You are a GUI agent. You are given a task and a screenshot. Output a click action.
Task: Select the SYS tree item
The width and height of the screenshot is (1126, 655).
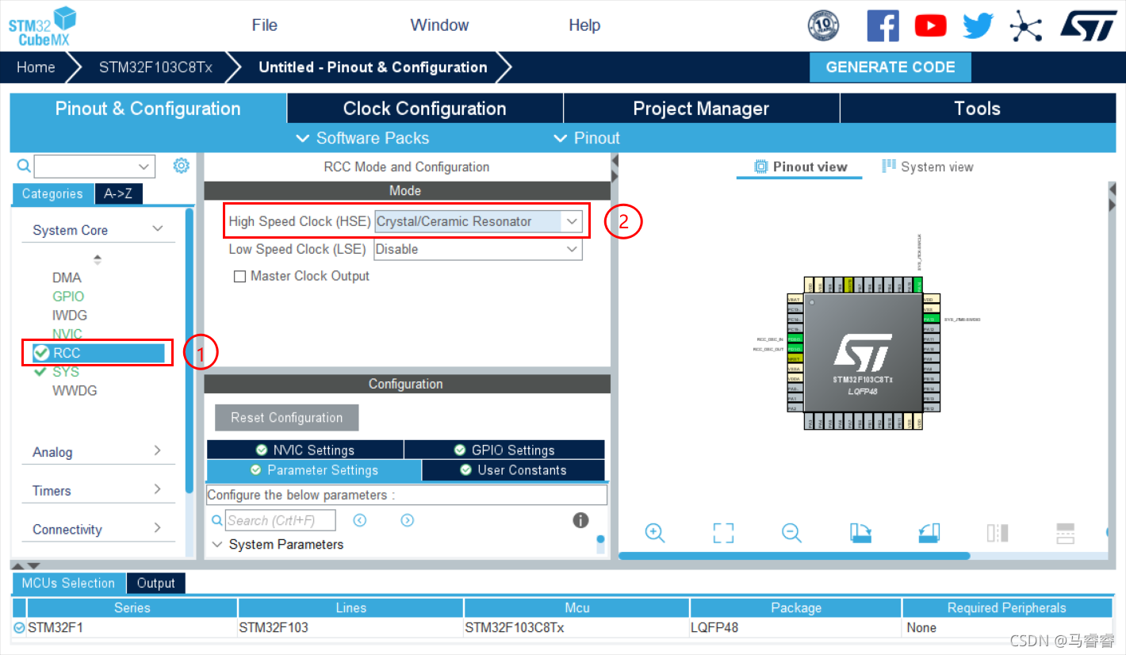tap(66, 372)
